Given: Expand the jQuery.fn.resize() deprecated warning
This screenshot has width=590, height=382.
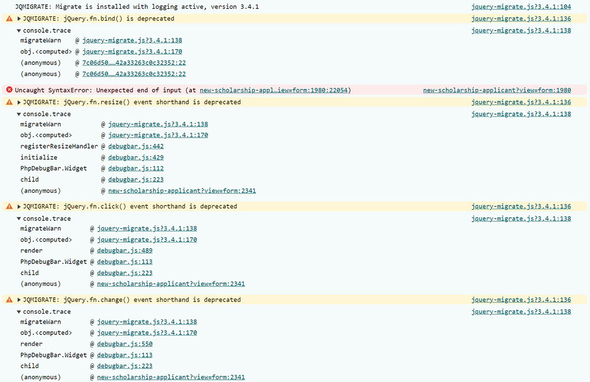Looking at the screenshot, I should point(19,102).
